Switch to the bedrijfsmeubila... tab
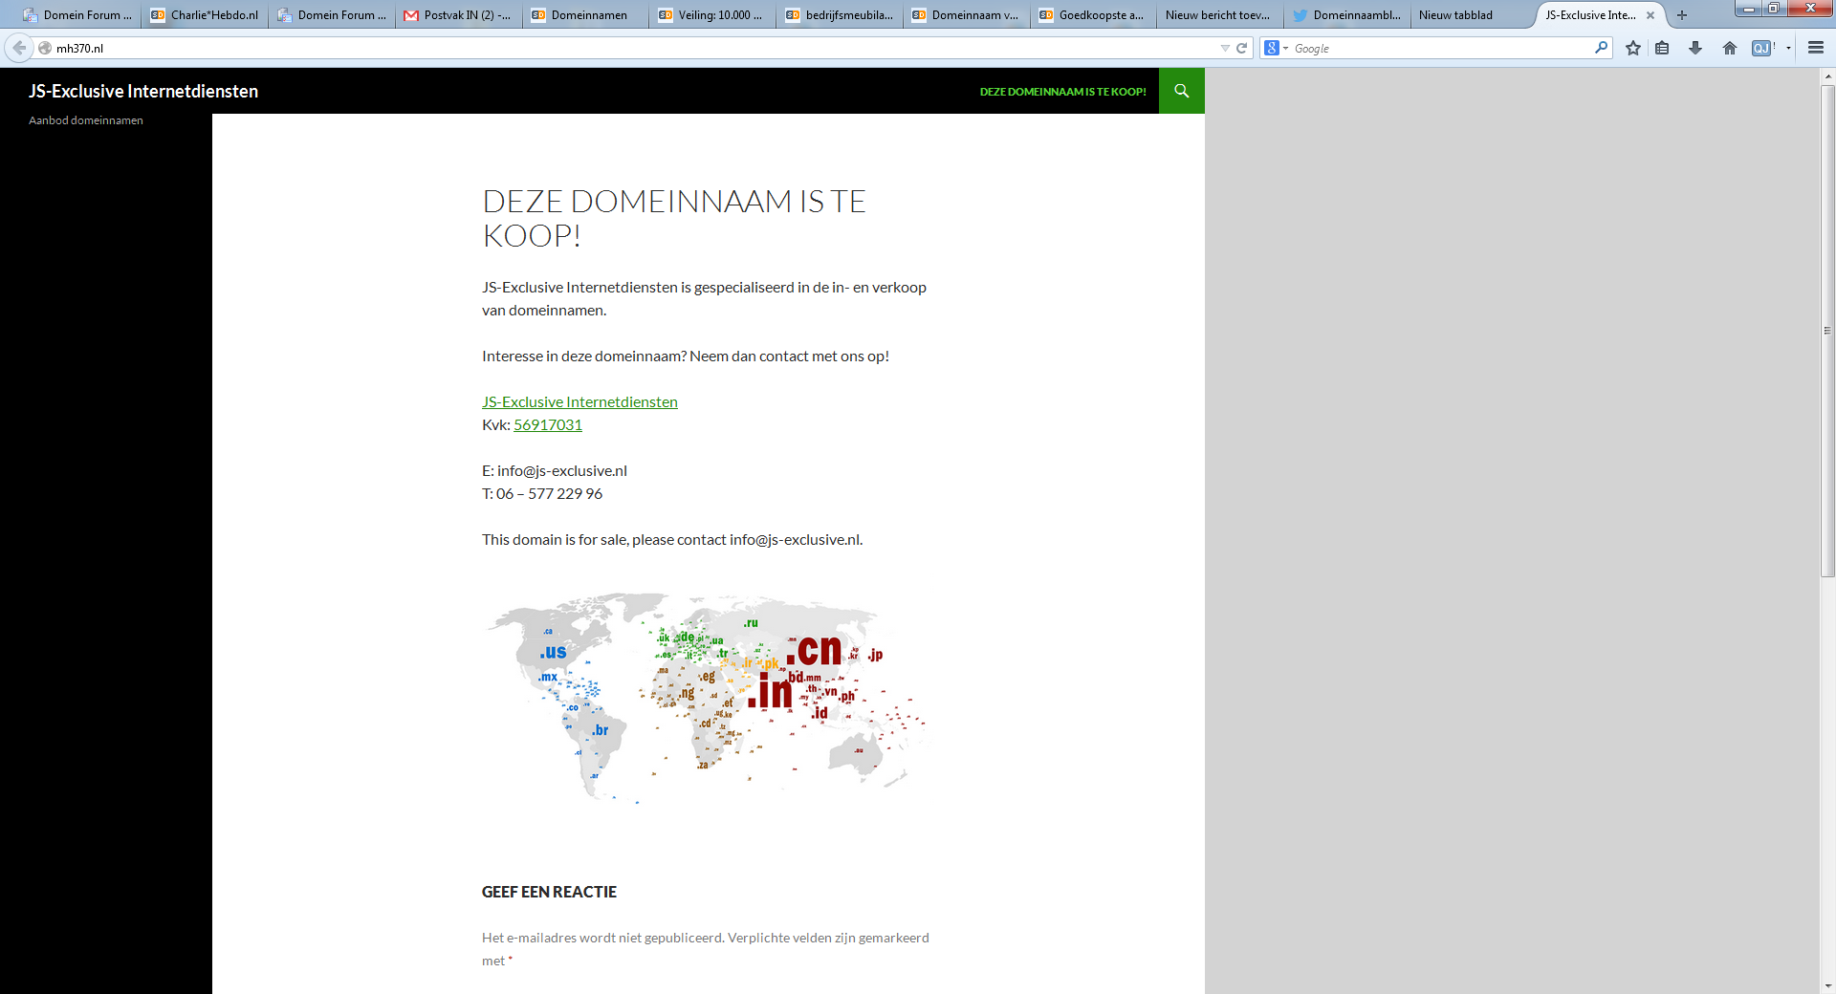 click(x=840, y=15)
